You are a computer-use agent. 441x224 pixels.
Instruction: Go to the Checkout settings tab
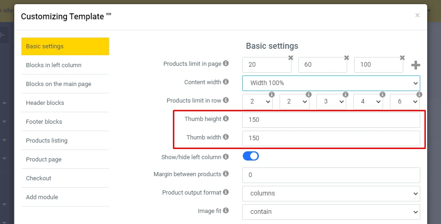click(x=65, y=178)
